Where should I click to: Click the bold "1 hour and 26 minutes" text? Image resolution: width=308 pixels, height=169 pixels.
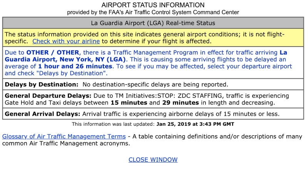[70, 66]
